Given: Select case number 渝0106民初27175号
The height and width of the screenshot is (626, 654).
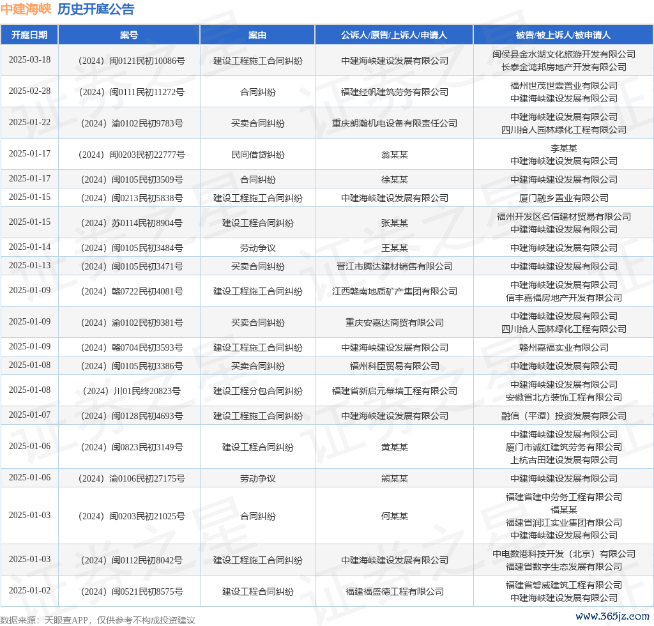Looking at the screenshot, I should pos(132,479).
